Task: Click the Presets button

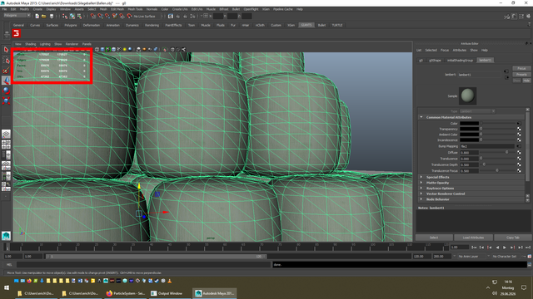Action: point(521,75)
